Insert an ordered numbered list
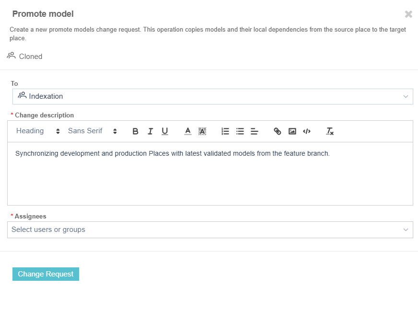Viewport: 418px width, 322px height. point(225,131)
